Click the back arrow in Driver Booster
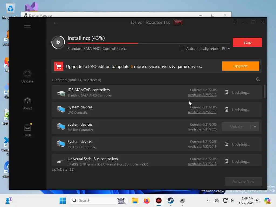This screenshot has height=207, width=276. coord(56,23)
